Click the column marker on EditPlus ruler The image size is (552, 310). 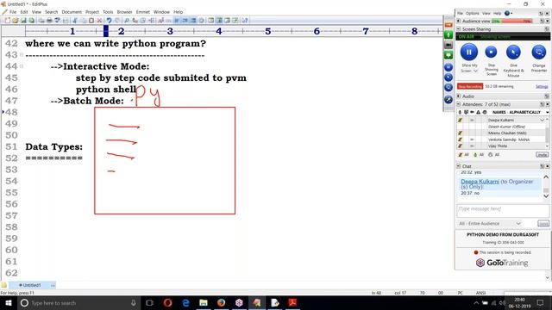(106, 31)
